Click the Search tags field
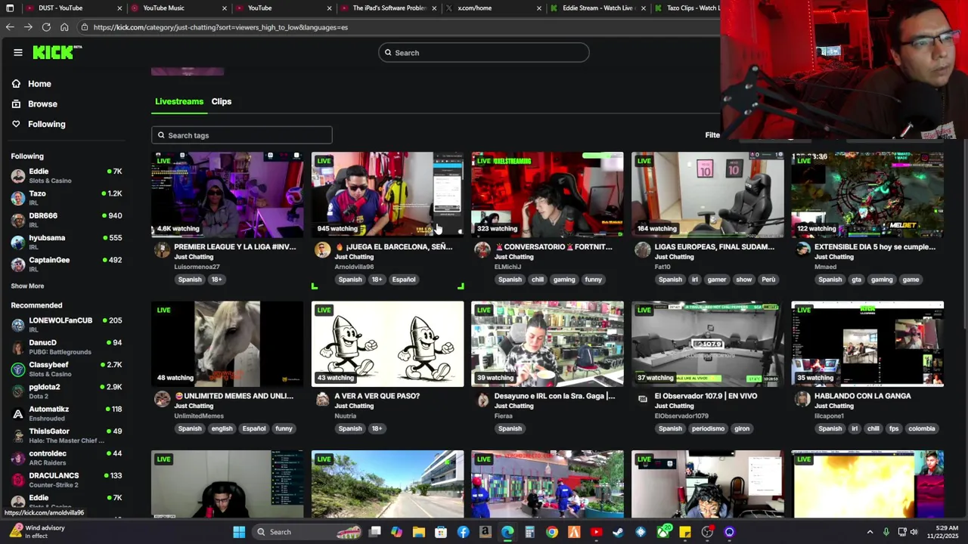 [242, 135]
